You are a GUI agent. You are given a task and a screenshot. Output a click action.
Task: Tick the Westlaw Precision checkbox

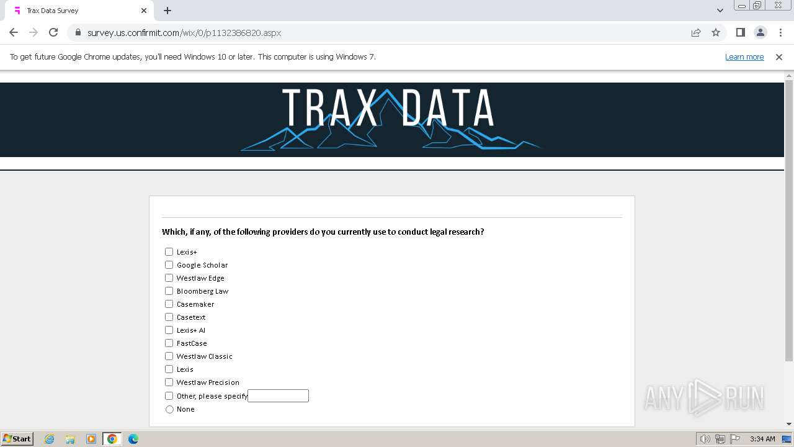(x=169, y=382)
